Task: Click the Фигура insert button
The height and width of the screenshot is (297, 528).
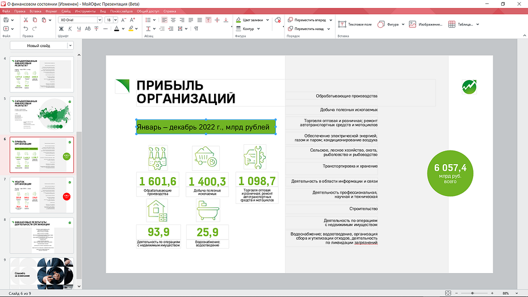Action: [x=388, y=24]
